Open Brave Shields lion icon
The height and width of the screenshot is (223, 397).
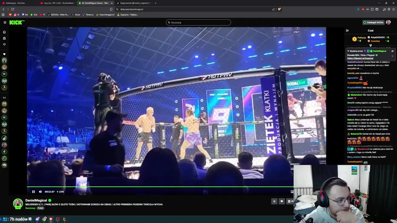pos(279,9)
